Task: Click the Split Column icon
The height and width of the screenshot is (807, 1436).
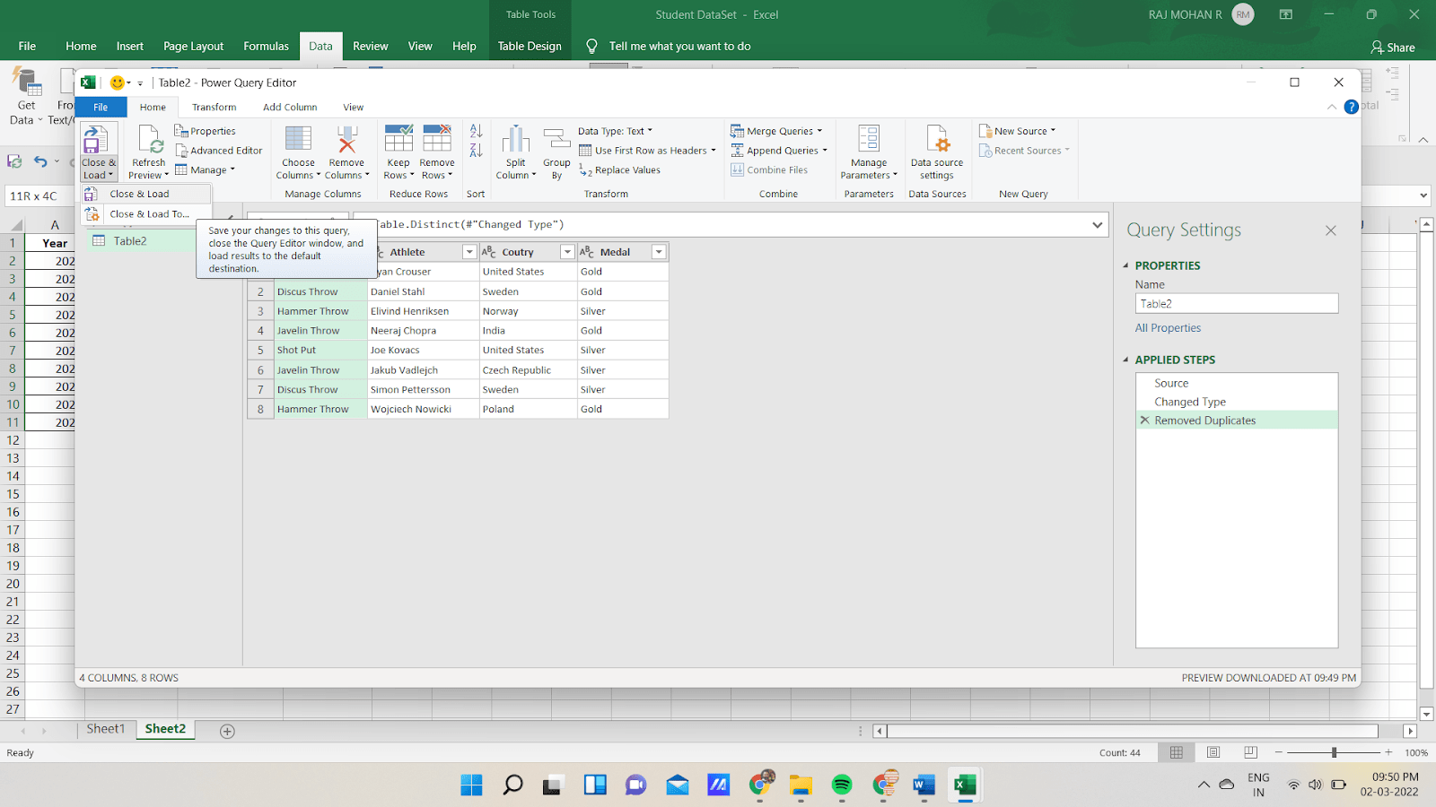Action: pos(515,141)
